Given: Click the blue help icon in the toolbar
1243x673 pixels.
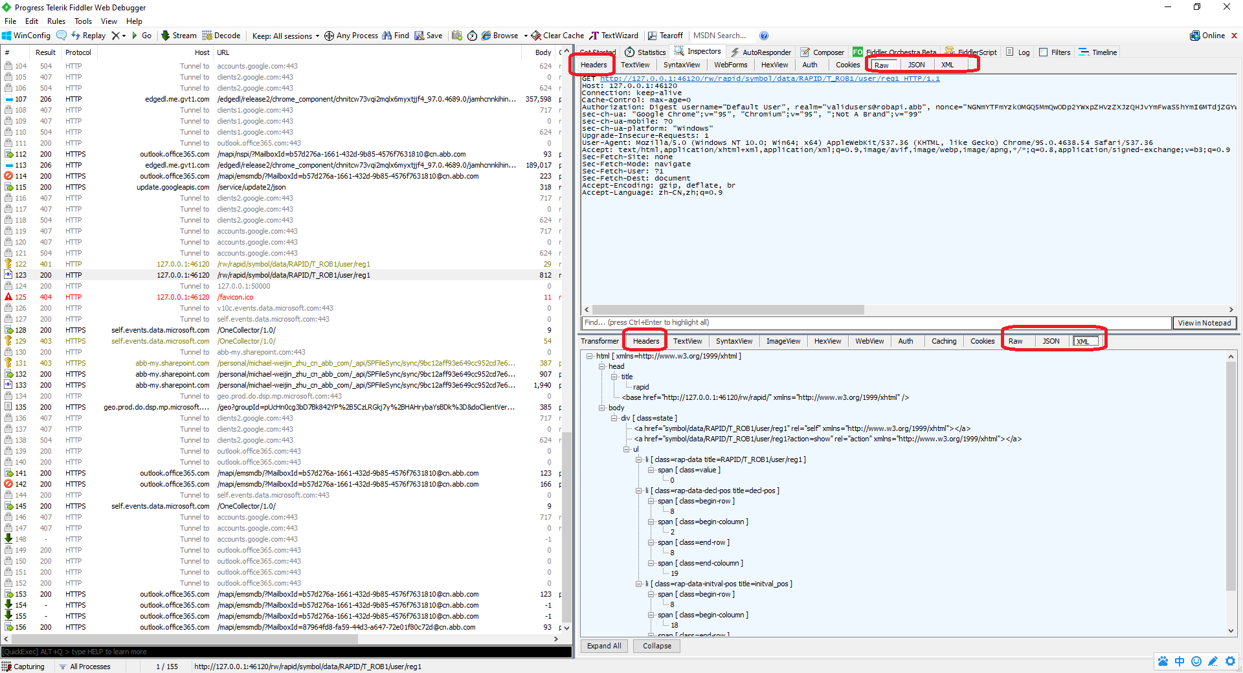Looking at the screenshot, I should point(764,36).
